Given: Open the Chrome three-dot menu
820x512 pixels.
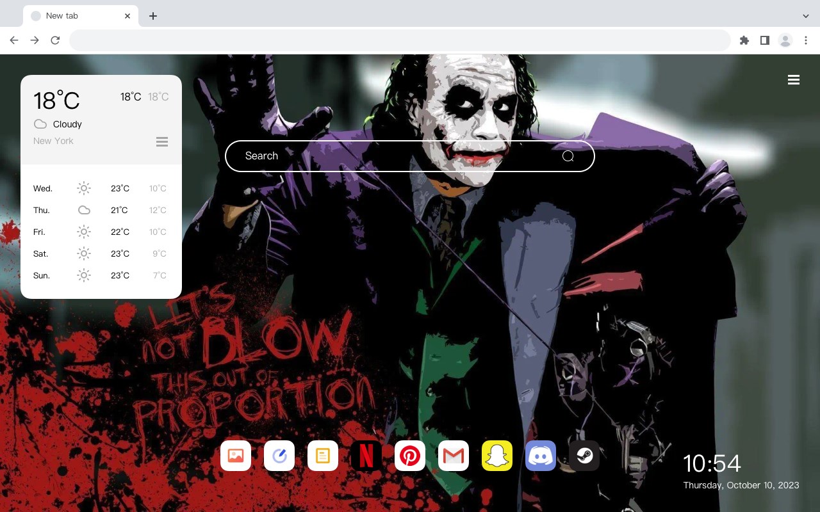Looking at the screenshot, I should point(806,40).
